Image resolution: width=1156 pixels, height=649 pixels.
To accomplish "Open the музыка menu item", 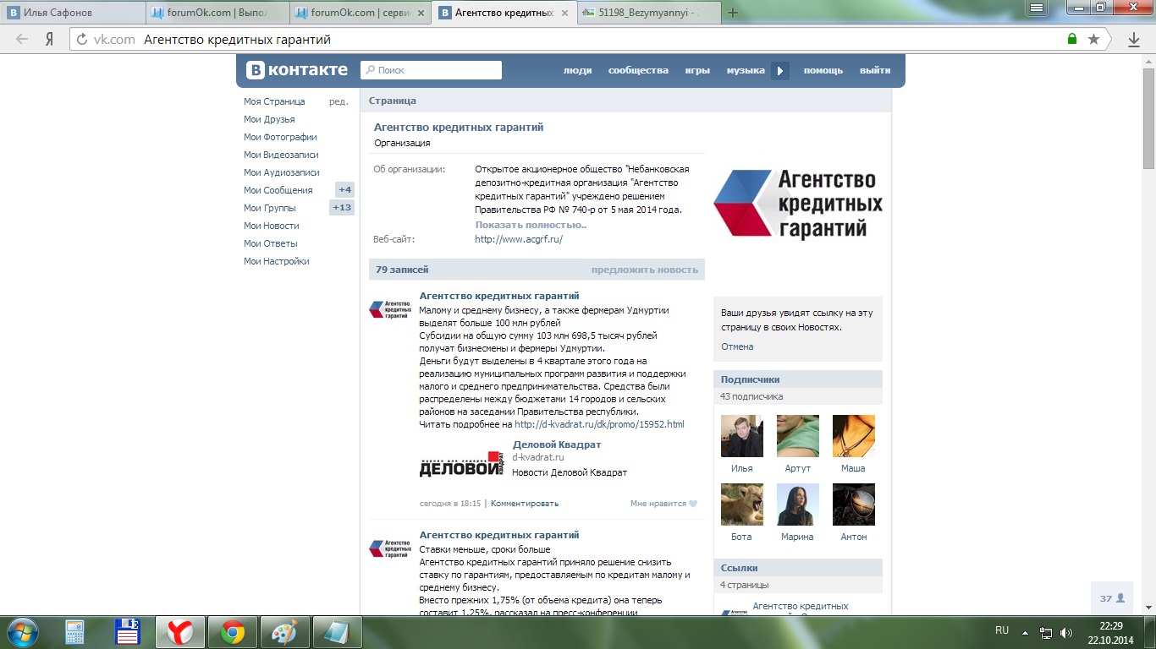I will click(x=746, y=71).
